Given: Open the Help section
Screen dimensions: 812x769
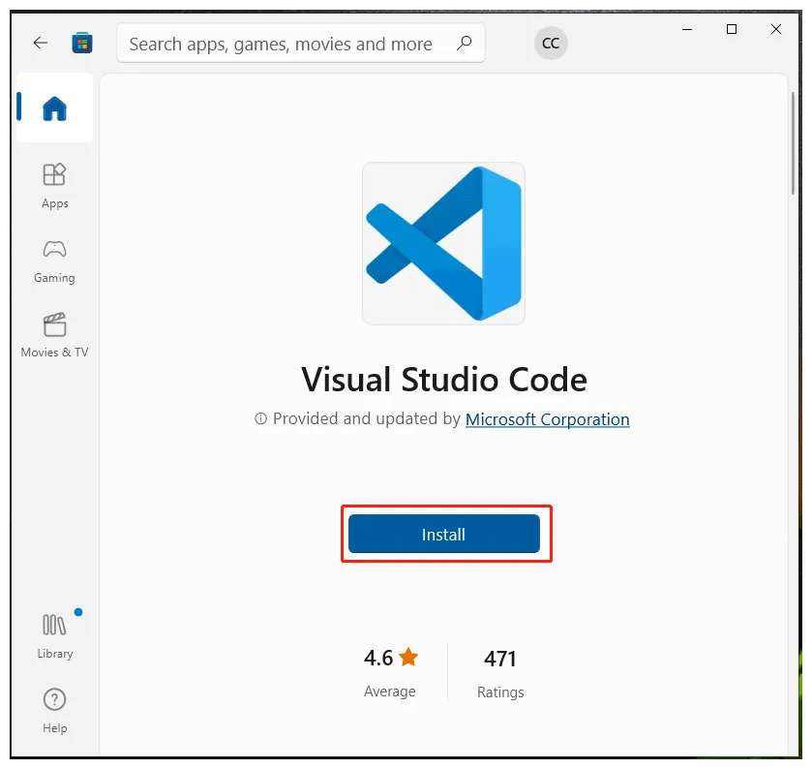Looking at the screenshot, I should (x=54, y=707).
